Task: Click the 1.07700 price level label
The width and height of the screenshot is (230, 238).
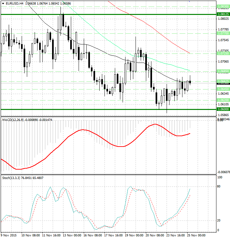Action: click(223, 33)
